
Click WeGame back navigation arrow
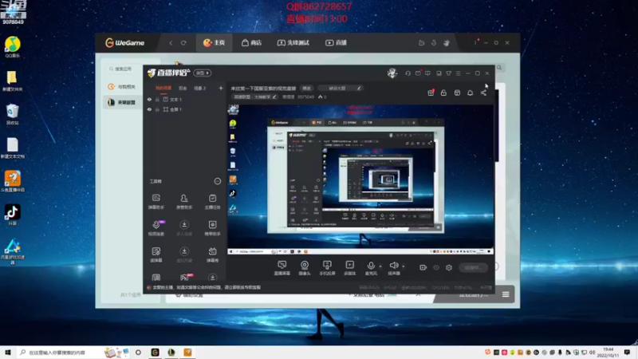pyautogui.click(x=171, y=43)
